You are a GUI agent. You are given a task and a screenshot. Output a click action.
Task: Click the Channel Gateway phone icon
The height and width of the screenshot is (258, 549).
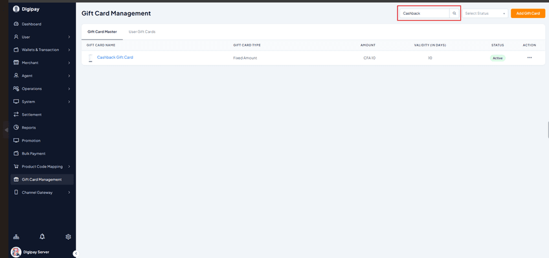(16, 192)
